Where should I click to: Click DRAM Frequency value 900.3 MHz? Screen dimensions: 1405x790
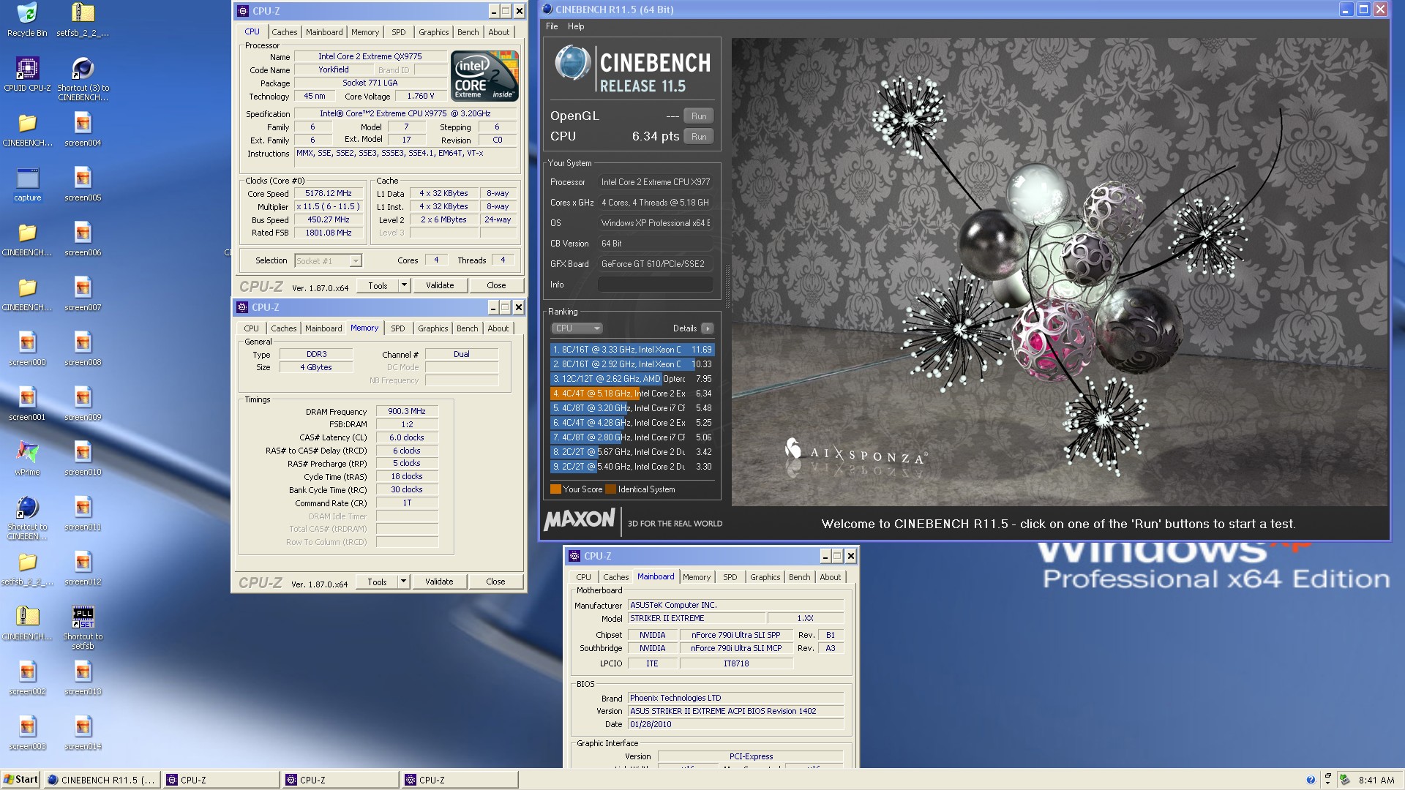click(407, 412)
